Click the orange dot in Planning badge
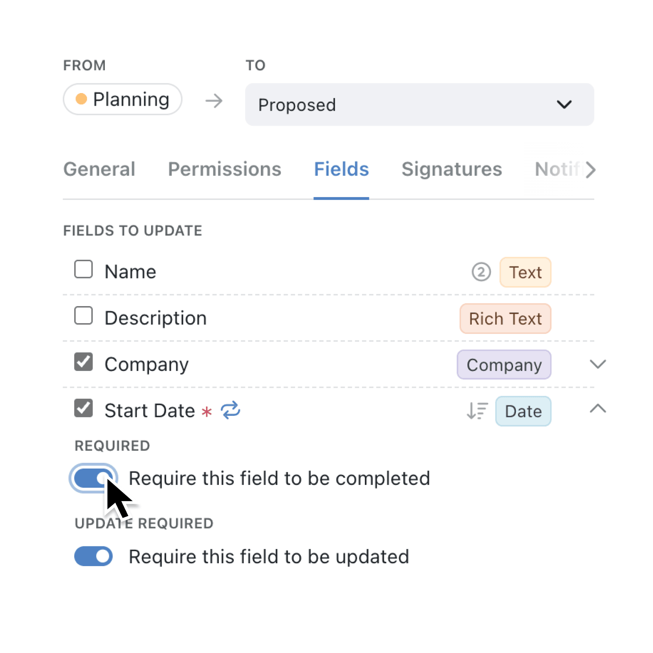Viewport: 653px width, 653px height. 82,99
